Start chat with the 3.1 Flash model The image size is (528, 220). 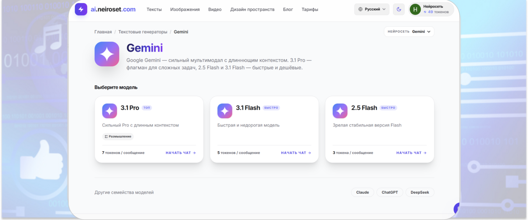point(296,153)
